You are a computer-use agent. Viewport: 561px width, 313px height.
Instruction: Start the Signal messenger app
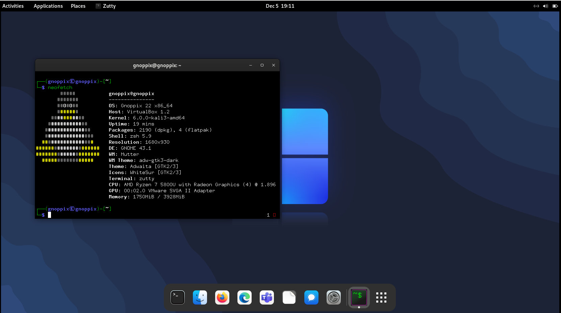coord(311,297)
